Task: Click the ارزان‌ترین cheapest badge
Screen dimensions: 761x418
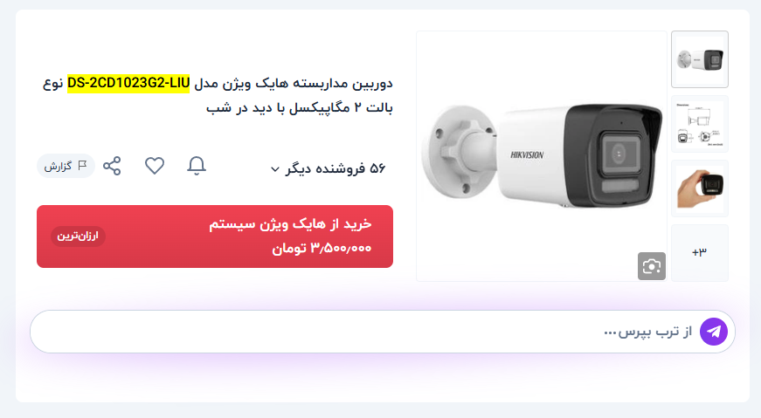Action: coord(78,236)
